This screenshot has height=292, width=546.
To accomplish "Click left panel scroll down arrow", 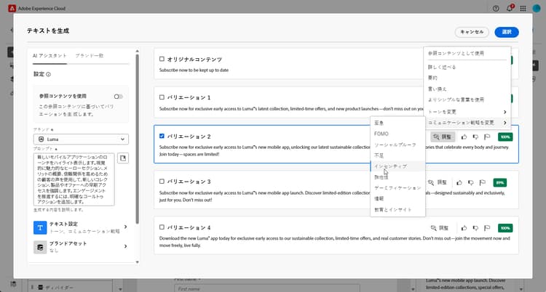I will [137, 262].
